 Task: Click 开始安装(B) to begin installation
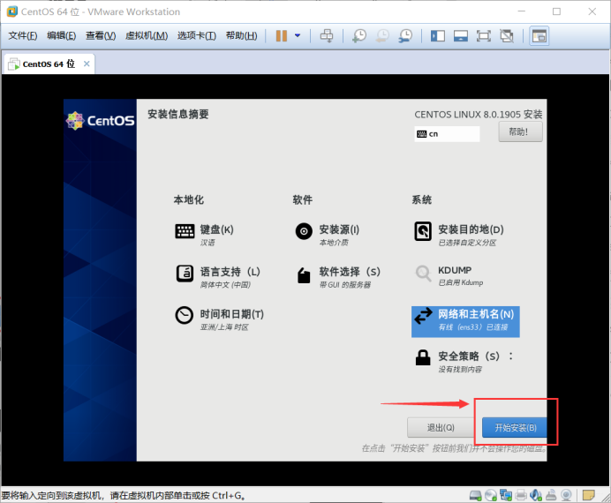(x=515, y=427)
